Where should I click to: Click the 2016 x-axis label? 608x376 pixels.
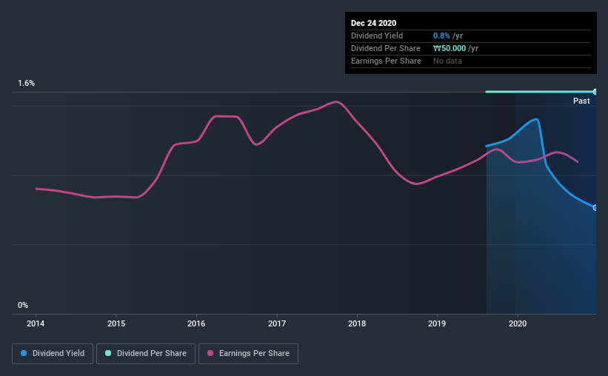click(196, 323)
